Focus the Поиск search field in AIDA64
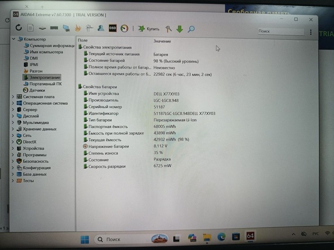The width and height of the screenshot is (334, 250). [281, 31]
